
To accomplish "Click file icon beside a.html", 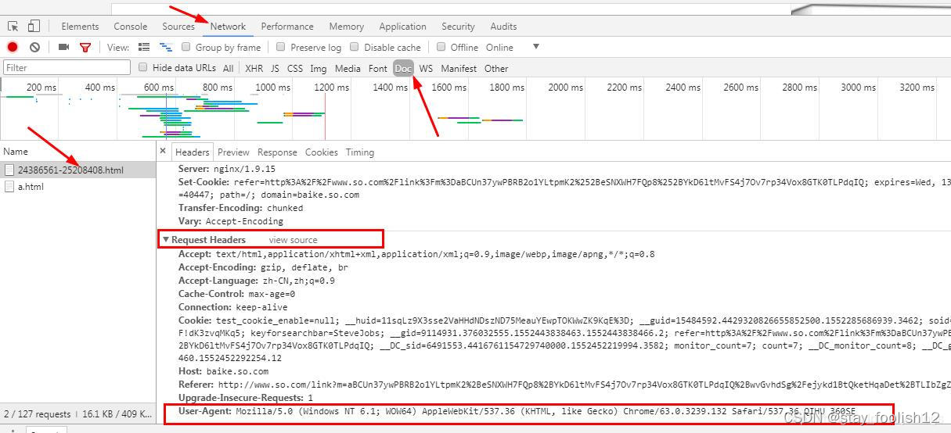I will tap(9, 187).
